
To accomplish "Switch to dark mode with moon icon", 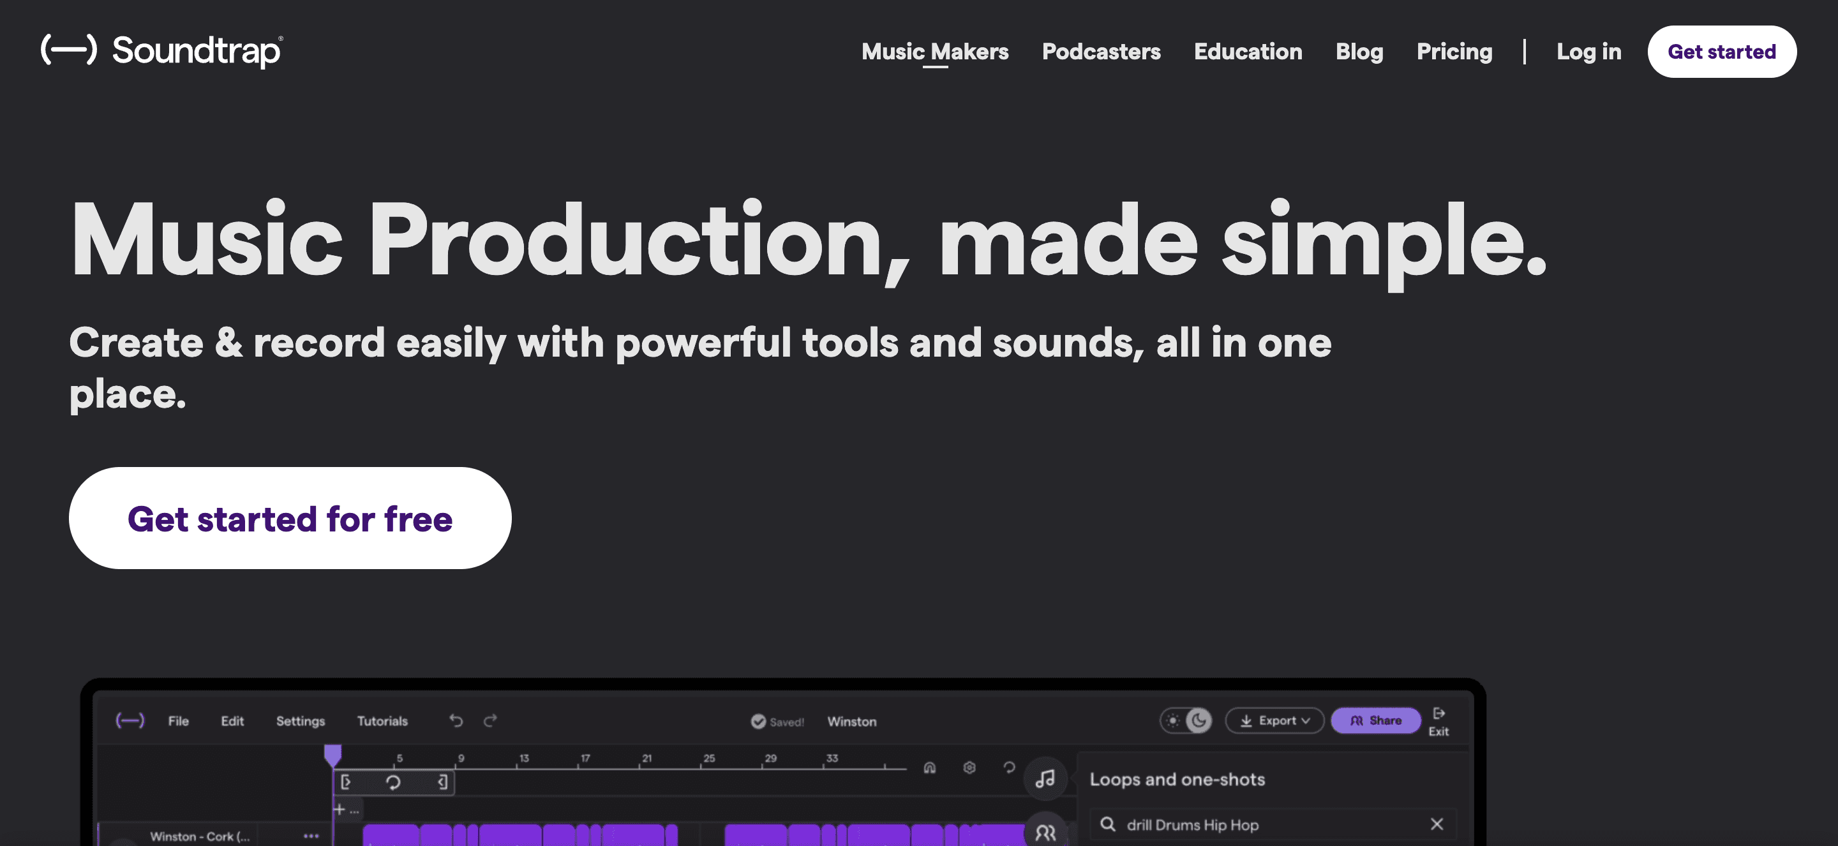I will tap(1199, 720).
